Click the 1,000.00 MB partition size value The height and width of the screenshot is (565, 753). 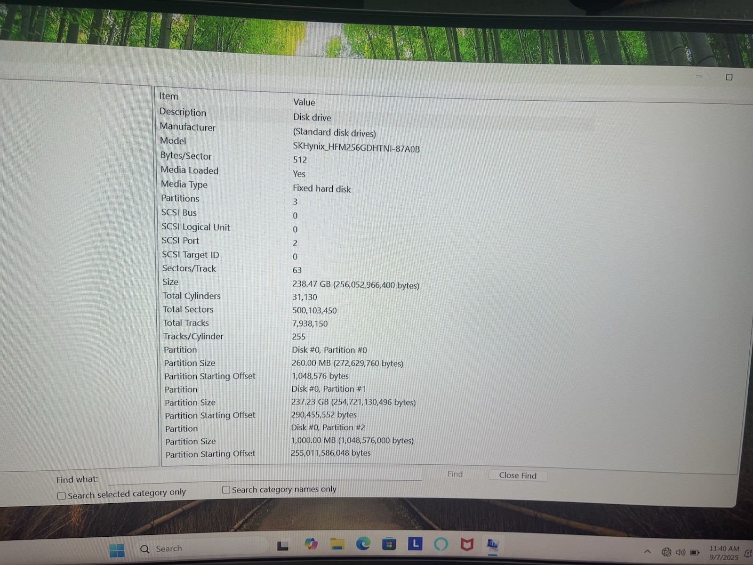point(352,441)
